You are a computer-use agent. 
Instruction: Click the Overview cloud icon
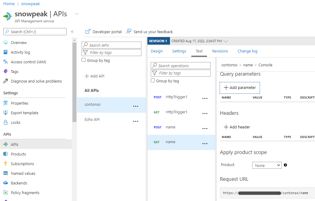point(6,42)
